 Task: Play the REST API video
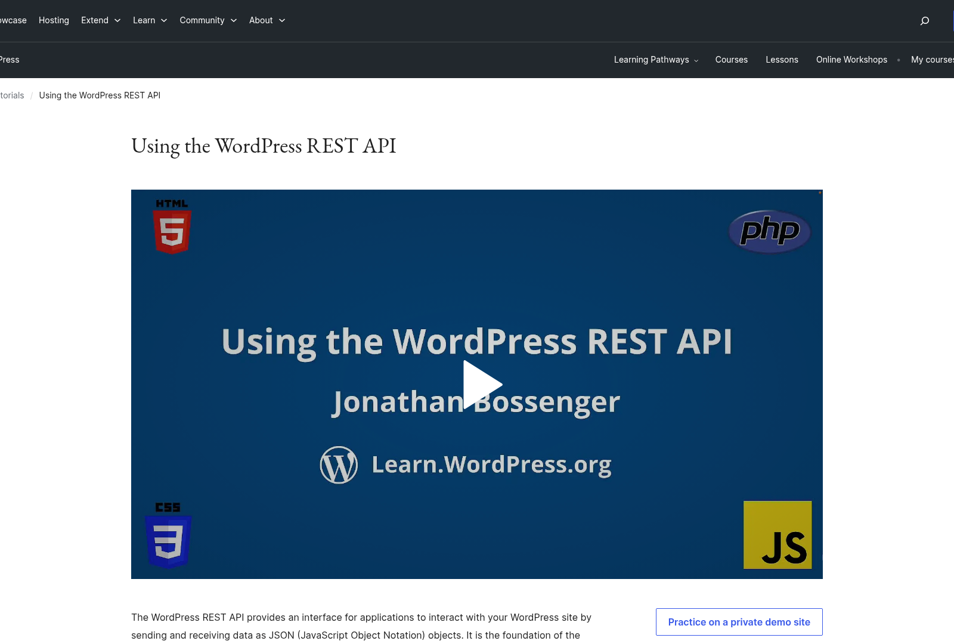482,385
